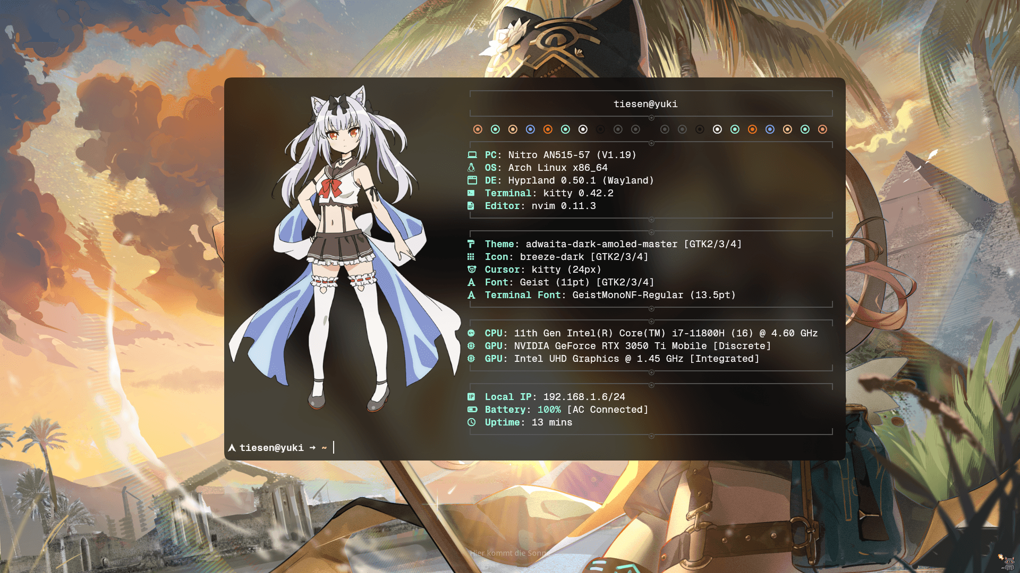This screenshot has height=573, width=1020.
Task: Click the grid icon beside Icon: breeze-dark
Action: (471, 257)
